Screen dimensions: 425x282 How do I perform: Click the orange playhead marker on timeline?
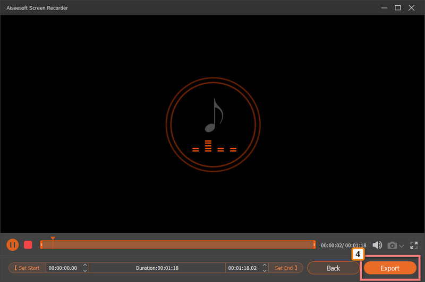(x=53, y=239)
